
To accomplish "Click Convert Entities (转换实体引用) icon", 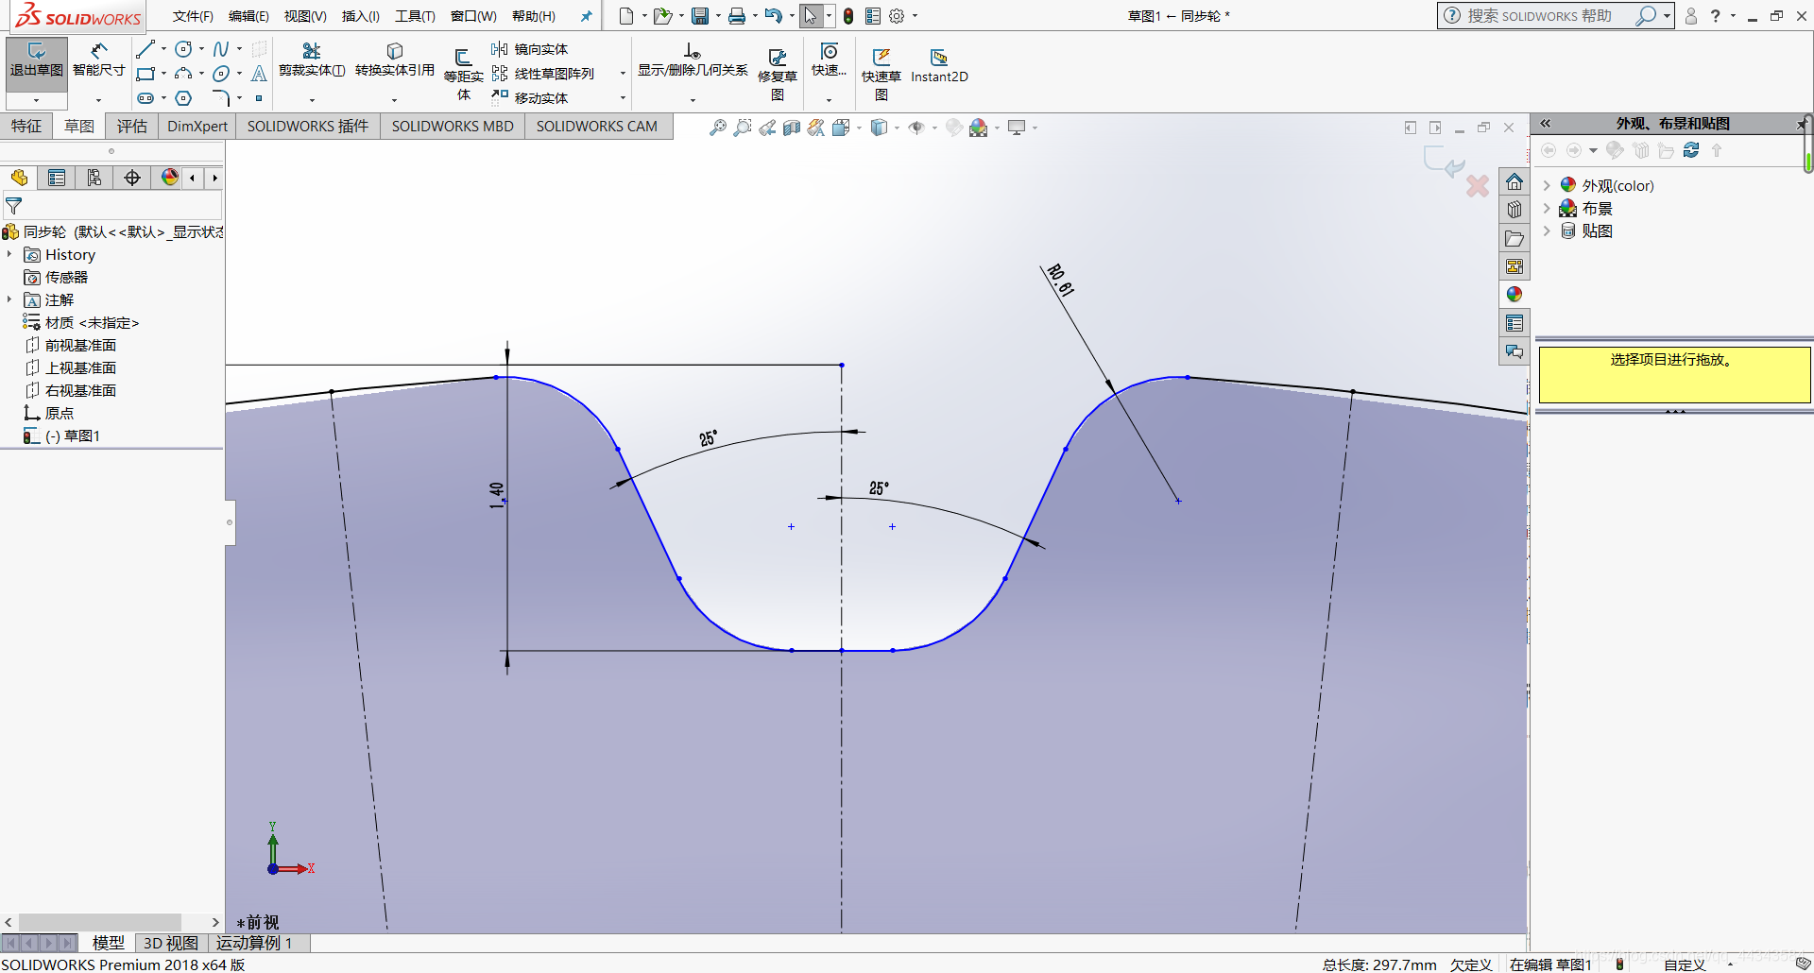I will point(394,59).
